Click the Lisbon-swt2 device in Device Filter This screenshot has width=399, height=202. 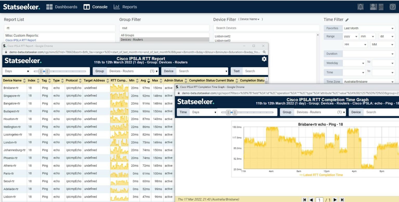[x=223, y=37]
